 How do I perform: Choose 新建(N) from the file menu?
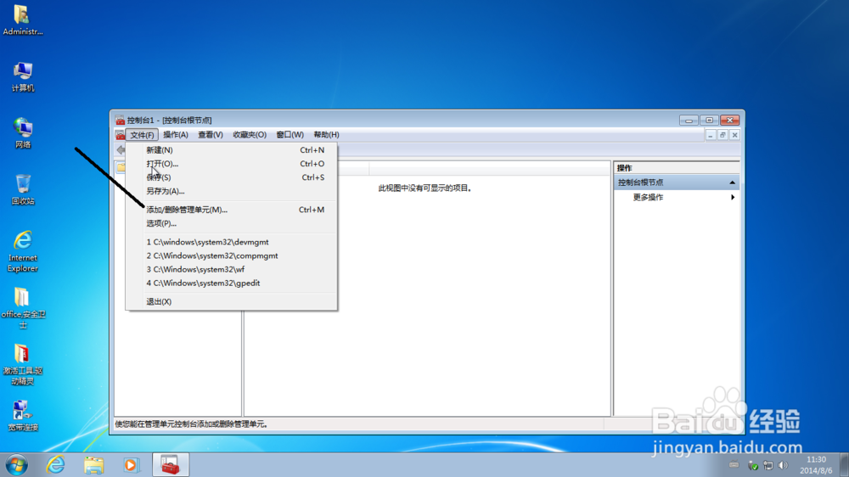click(x=231, y=150)
